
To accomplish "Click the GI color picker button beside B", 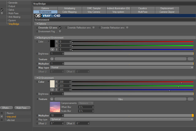I will [x=52, y=90].
